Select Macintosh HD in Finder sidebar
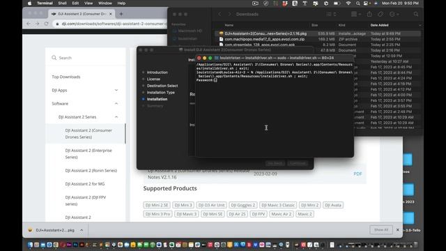Image resolution: width=446 pixels, height=251 pixels. tap(187, 31)
